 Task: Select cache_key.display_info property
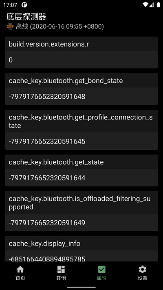(x=44, y=244)
